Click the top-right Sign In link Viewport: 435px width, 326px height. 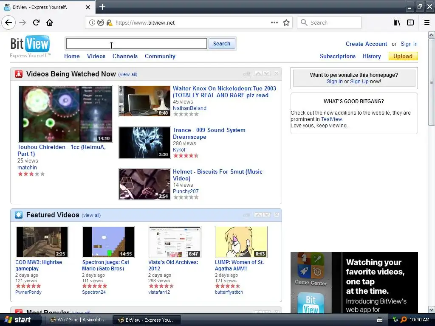(409, 44)
